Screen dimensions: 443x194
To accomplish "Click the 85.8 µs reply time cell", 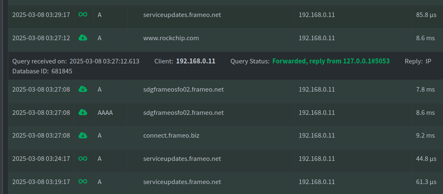I will [x=426, y=15].
